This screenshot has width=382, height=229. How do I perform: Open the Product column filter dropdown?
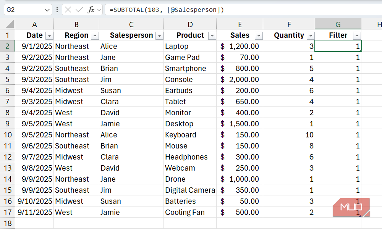[x=212, y=35]
